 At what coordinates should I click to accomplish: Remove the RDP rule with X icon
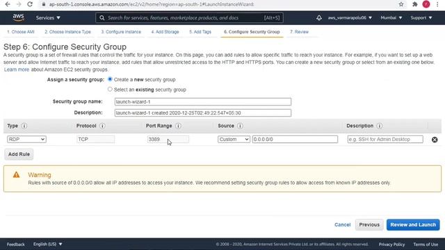point(435,140)
